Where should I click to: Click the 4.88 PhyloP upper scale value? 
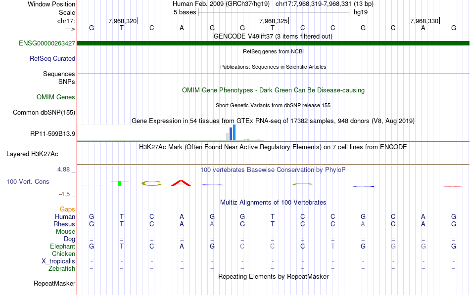[x=63, y=169]
